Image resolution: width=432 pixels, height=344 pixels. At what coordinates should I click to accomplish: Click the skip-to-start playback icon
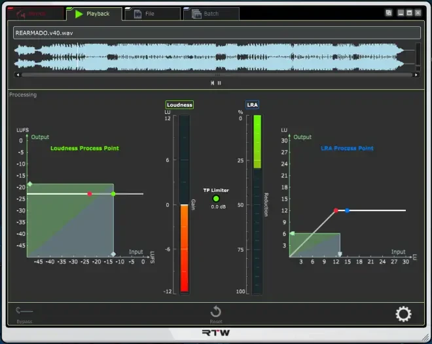click(x=213, y=83)
